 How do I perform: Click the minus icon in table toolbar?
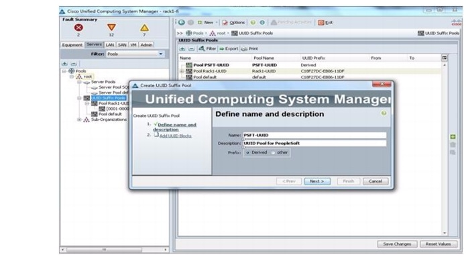pyautogui.click(x=191, y=48)
